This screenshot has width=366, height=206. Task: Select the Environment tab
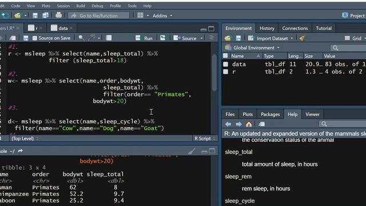tap(238, 28)
